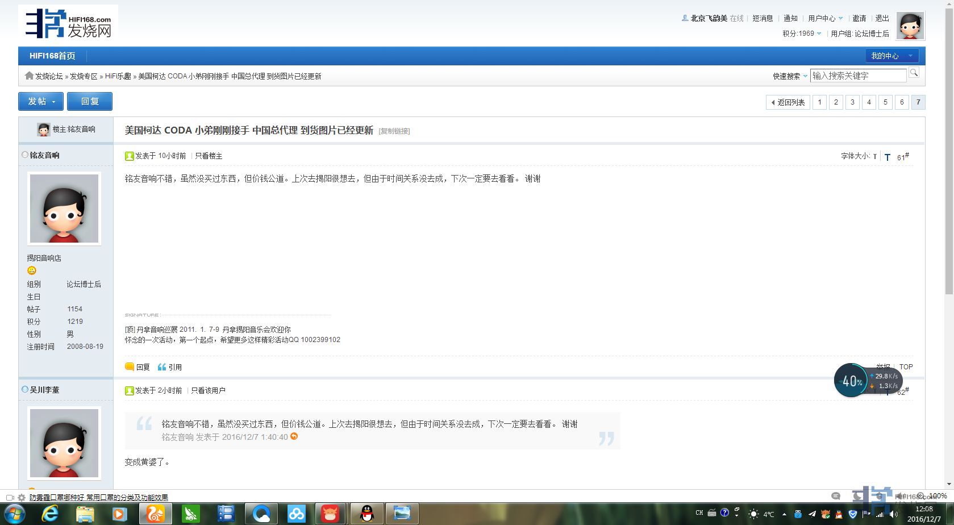Click the search keyword input field
The height and width of the screenshot is (525, 954).
[x=857, y=76]
